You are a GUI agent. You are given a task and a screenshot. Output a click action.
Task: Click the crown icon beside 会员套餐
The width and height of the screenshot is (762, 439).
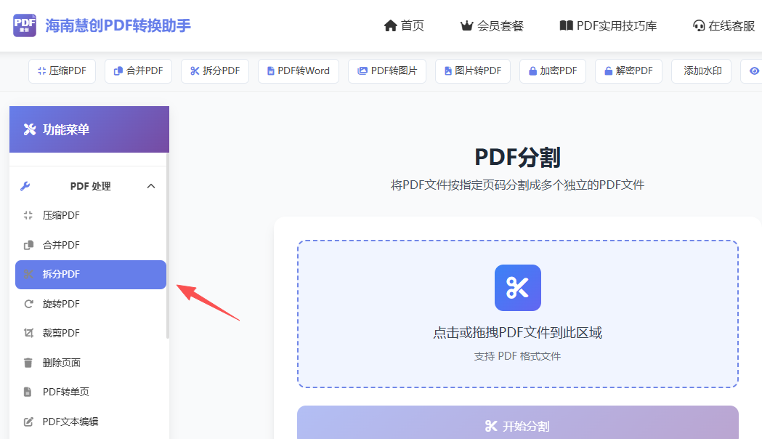(x=466, y=25)
